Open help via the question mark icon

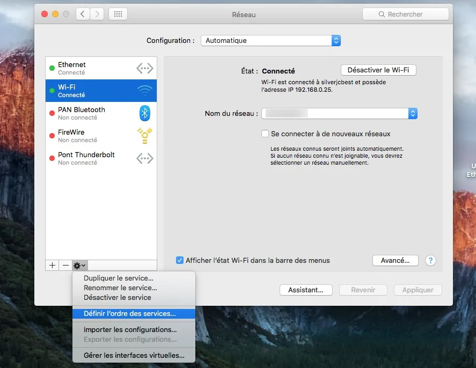[430, 260]
